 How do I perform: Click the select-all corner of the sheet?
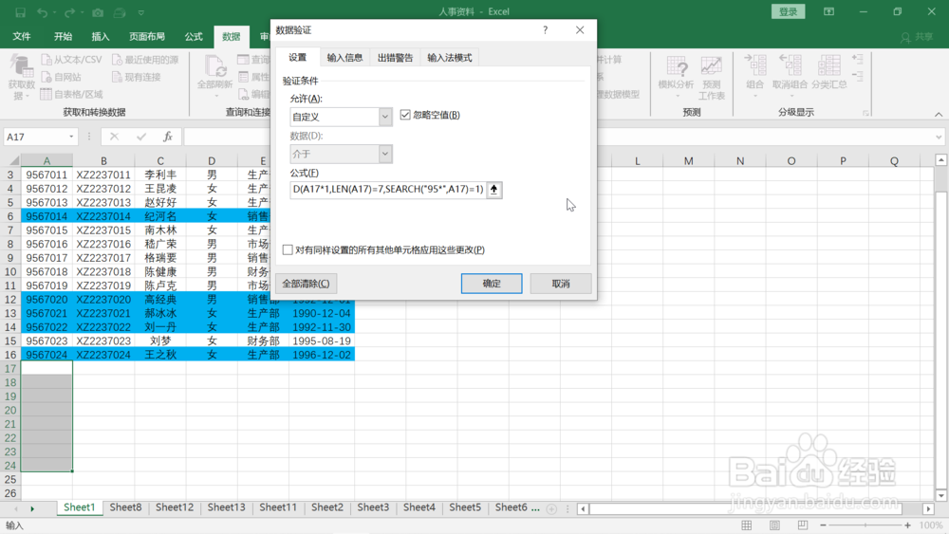(12, 161)
